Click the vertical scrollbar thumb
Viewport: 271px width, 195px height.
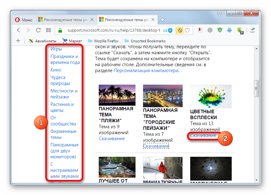(256, 88)
